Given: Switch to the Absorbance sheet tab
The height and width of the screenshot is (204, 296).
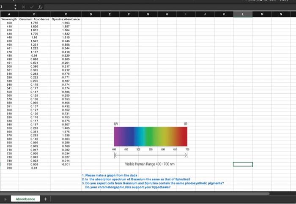Looking at the screenshot, I should pos(25,199).
